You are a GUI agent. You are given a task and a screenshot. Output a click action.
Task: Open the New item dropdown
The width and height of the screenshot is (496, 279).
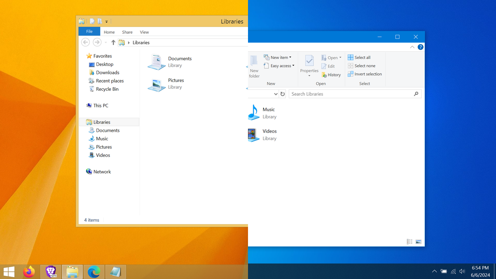279,57
